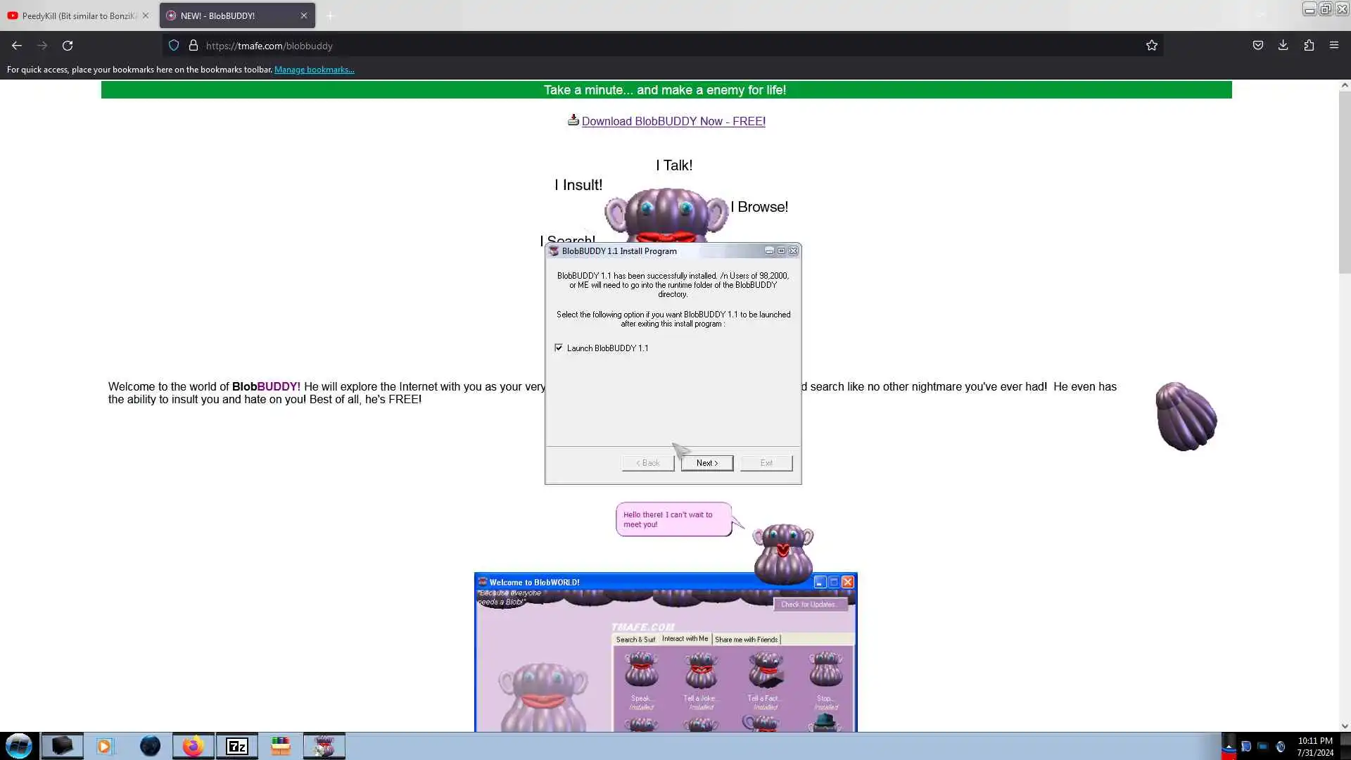This screenshot has width=1351, height=760.
Task: Bookmark this page with the star icon
Action: tap(1152, 46)
